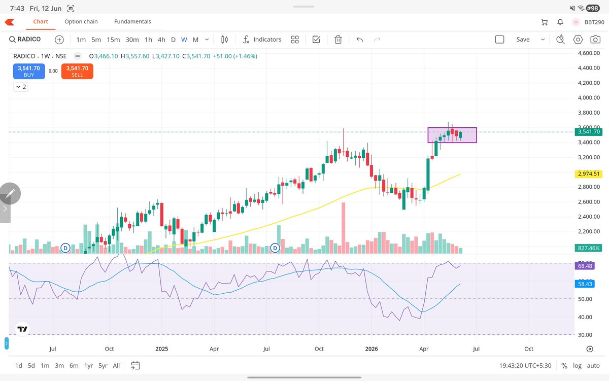Toggle the percent scale
Image resolution: width=609 pixels, height=381 pixels.
[564, 365]
